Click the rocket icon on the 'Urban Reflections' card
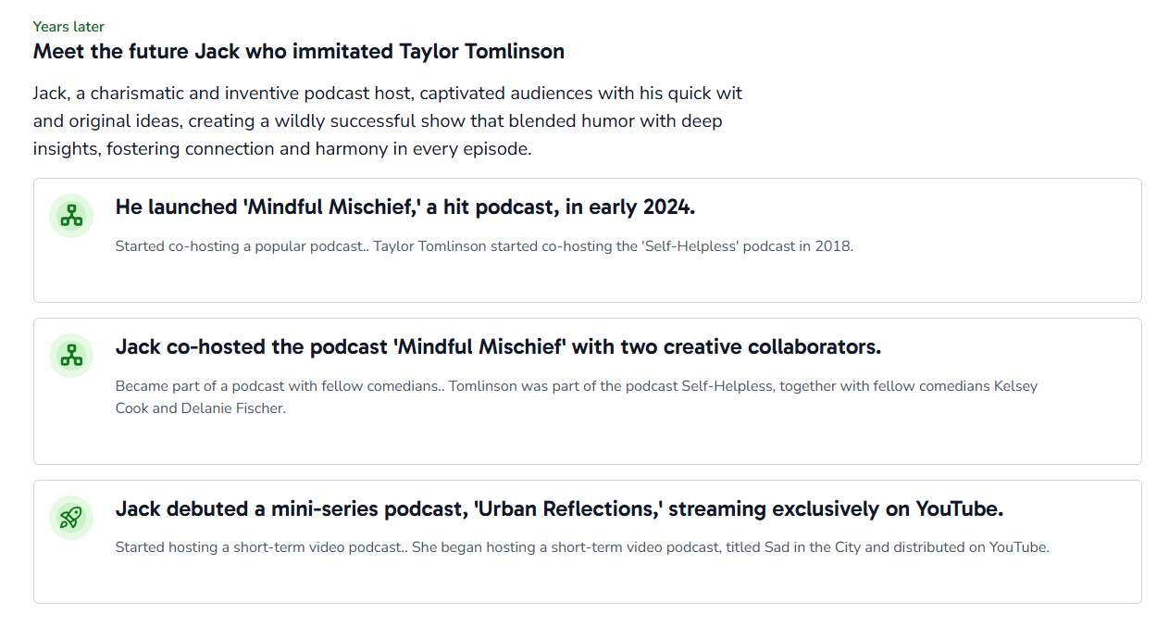The image size is (1169, 627). [x=71, y=518]
